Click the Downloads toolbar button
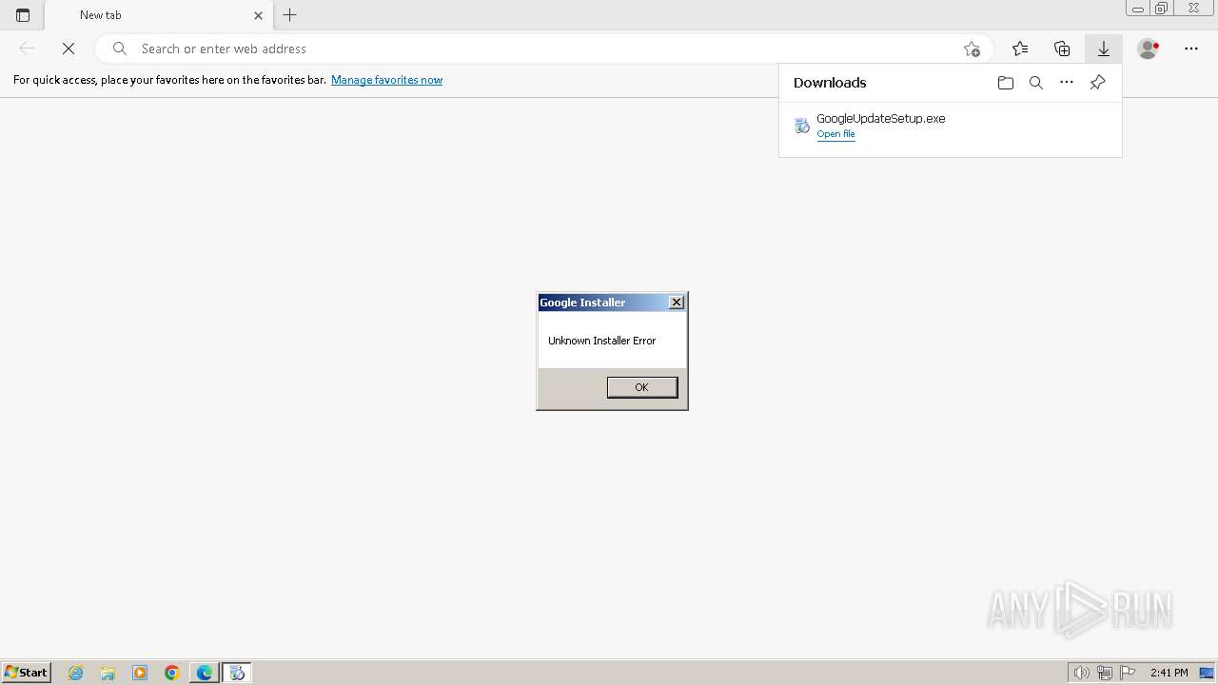The image size is (1218, 685). [x=1104, y=49]
